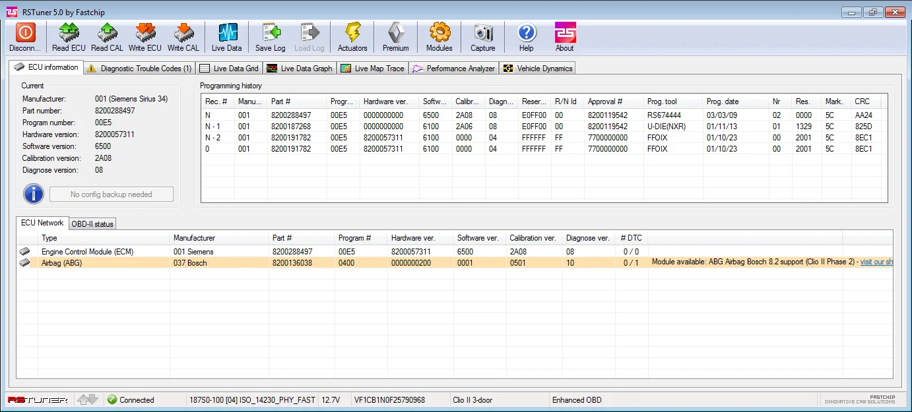912x412 pixels.
Task: Click the Airbag (ABG) chip icon
Action: click(x=25, y=262)
